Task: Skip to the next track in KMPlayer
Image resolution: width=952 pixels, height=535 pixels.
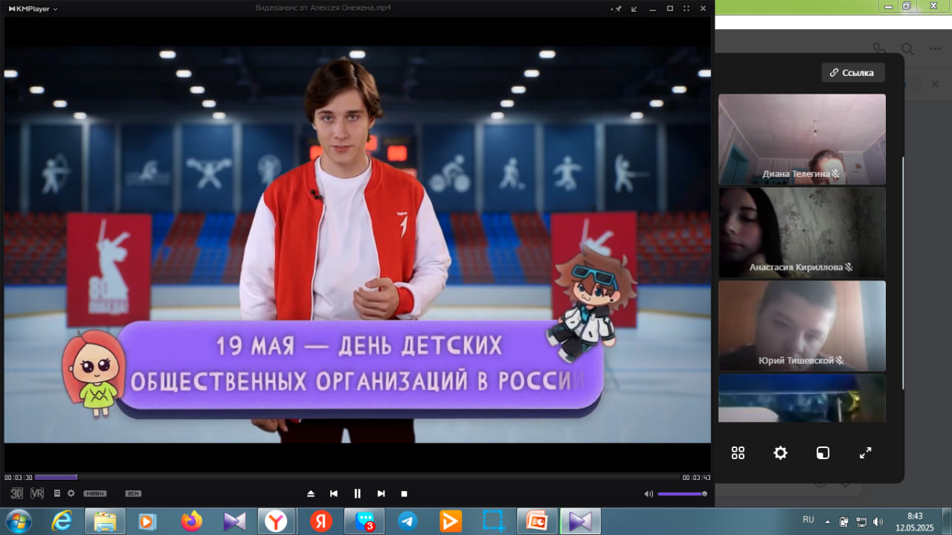Action: click(x=381, y=493)
